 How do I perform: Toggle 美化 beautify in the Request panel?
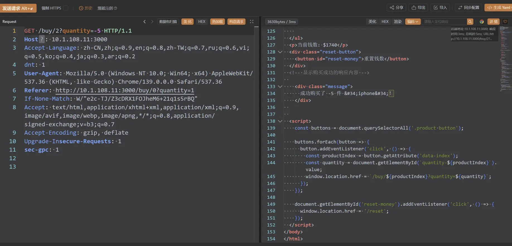[x=187, y=21]
